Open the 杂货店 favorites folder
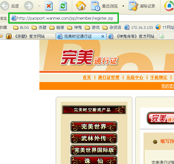This screenshot has width=174, height=164. [x=112, y=28]
